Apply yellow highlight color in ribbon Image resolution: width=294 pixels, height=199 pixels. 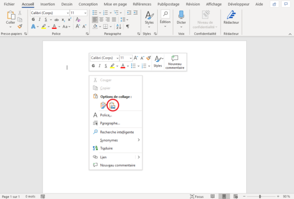click(44, 27)
